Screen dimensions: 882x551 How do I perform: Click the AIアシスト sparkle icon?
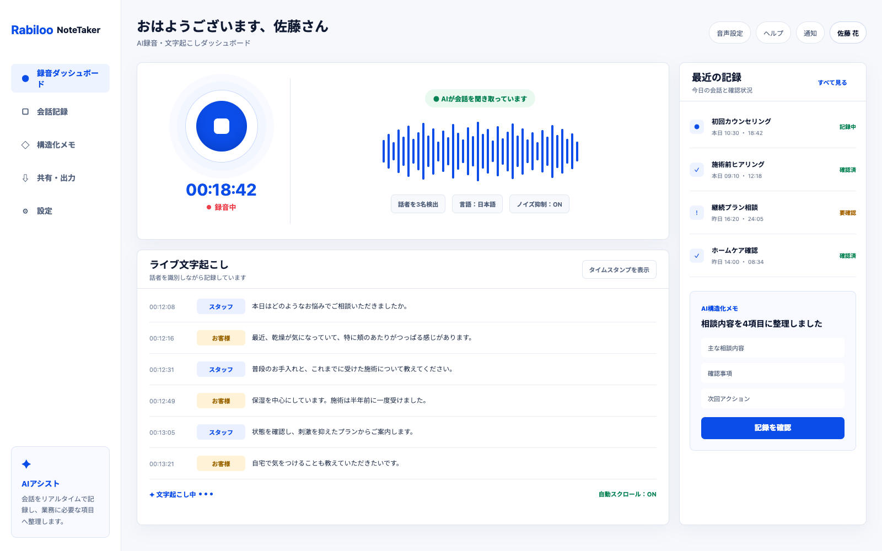(x=26, y=464)
